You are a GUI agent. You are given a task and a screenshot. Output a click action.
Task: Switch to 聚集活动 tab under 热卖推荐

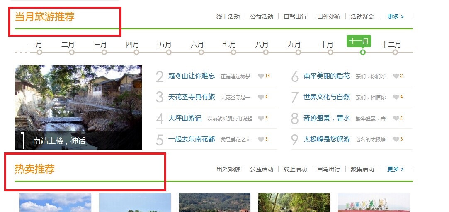[x=362, y=169]
